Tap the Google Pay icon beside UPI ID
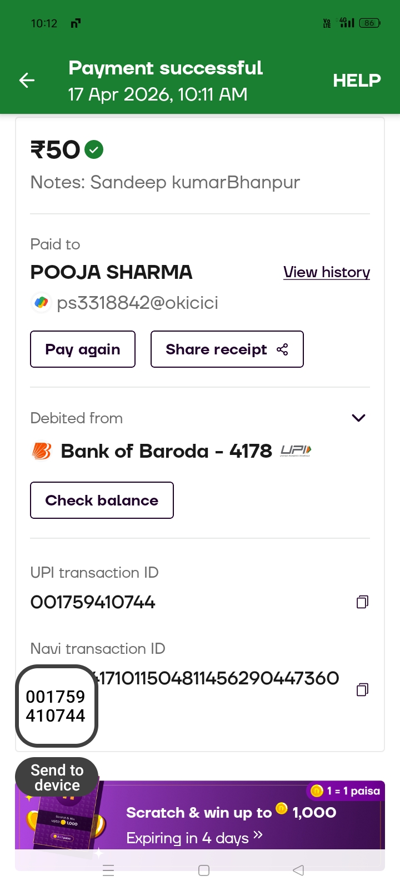The width and height of the screenshot is (400, 891). [x=41, y=303]
